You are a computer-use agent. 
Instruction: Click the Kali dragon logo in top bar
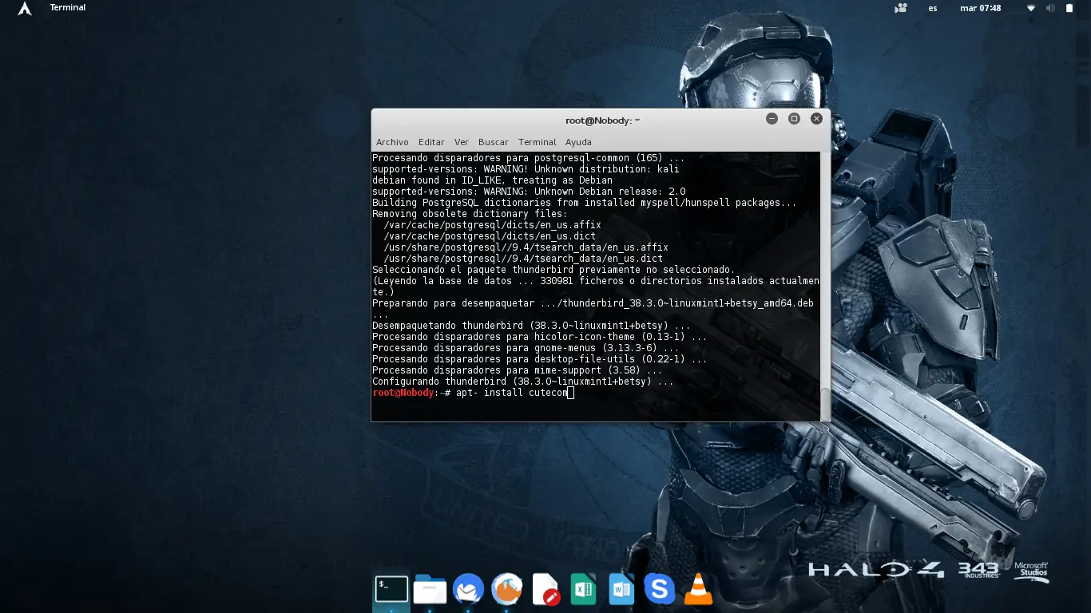point(25,9)
